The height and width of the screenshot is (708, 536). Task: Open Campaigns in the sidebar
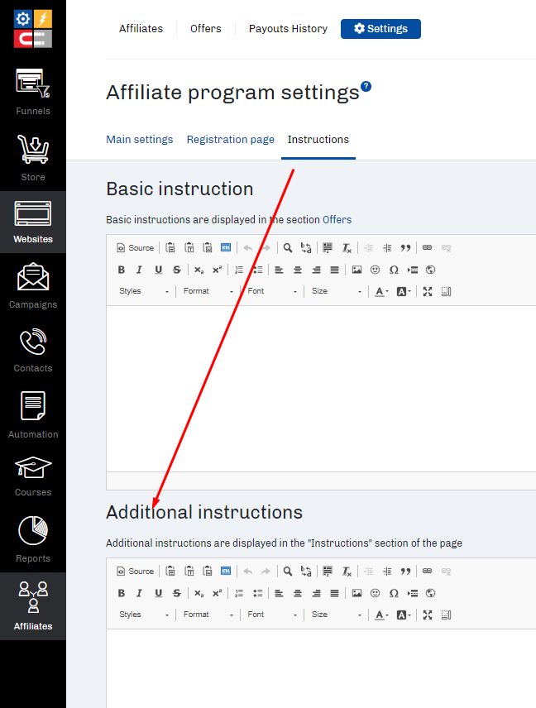(33, 285)
